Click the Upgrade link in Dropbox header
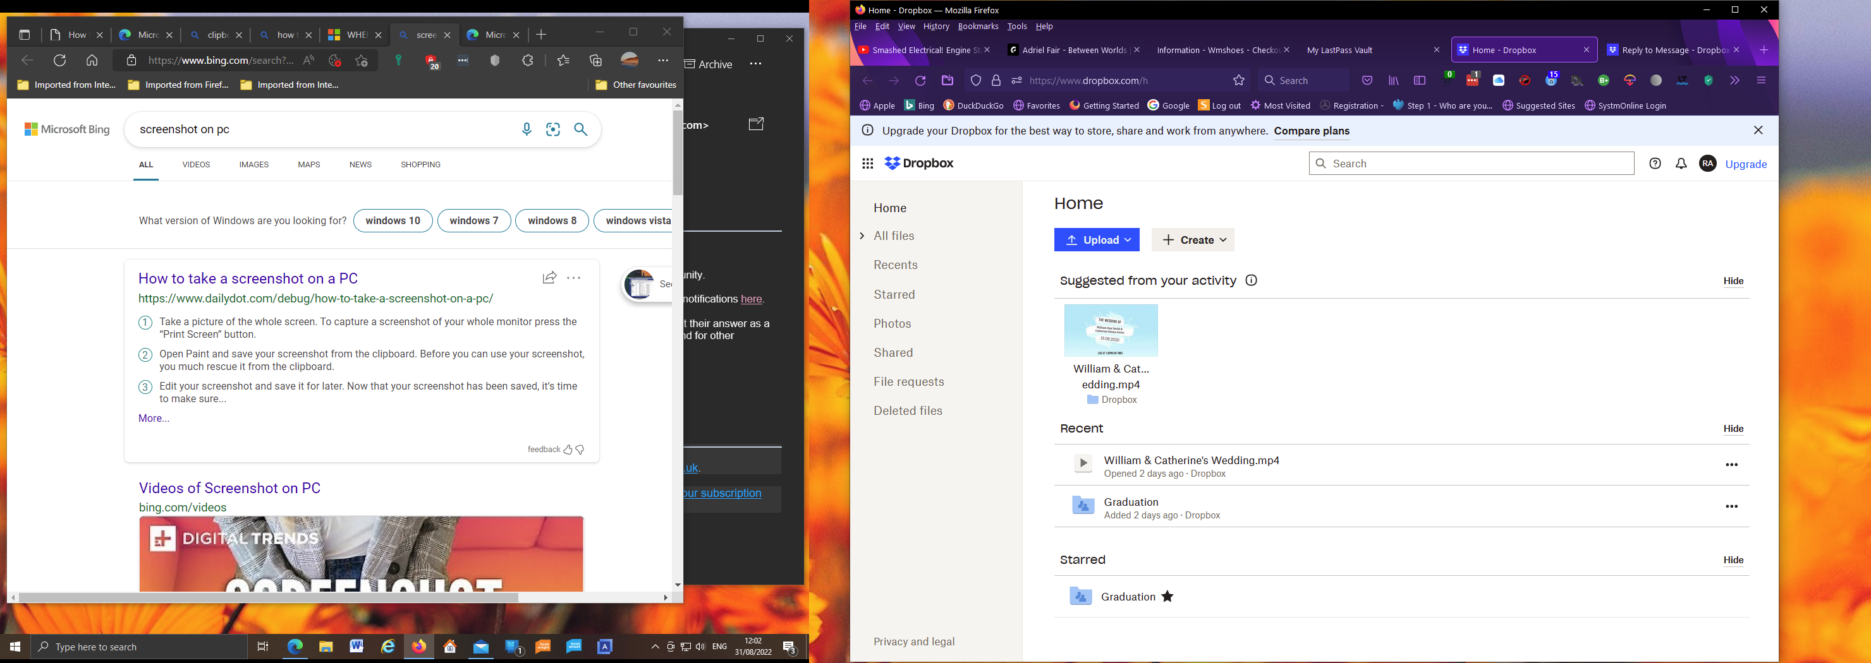Image resolution: width=1871 pixels, height=663 pixels. [1746, 165]
